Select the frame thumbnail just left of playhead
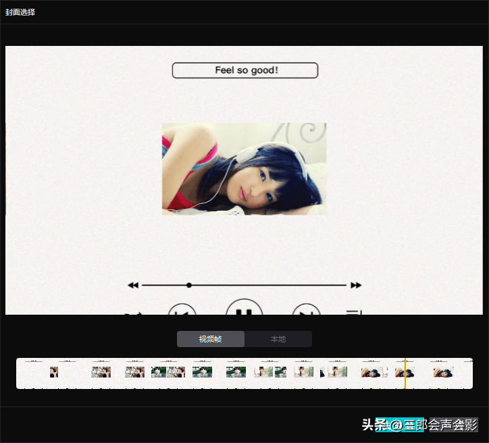This screenshot has height=443, width=489. [x=371, y=373]
